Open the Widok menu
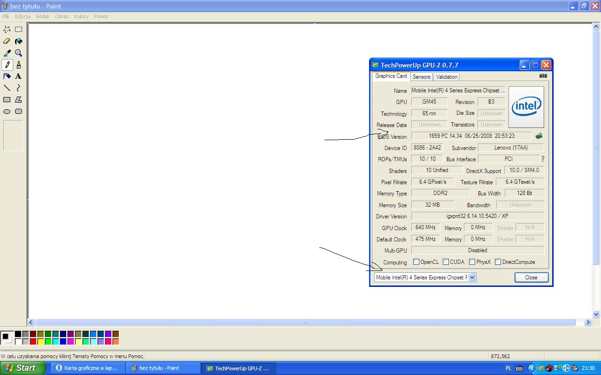 (x=43, y=16)
